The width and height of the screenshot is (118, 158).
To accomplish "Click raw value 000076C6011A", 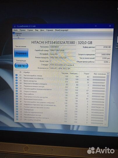I will [x=98, y=107].
